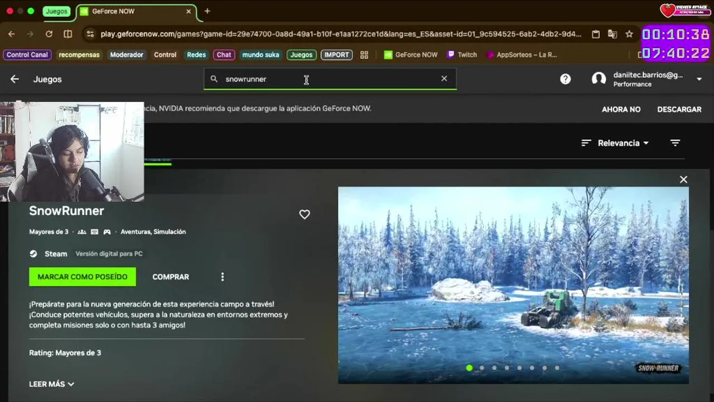Viewport: 714px width, 402px height.
Task: Open the Redes bookmark folder
Action: pyautogui.click(x=196, y=55)
